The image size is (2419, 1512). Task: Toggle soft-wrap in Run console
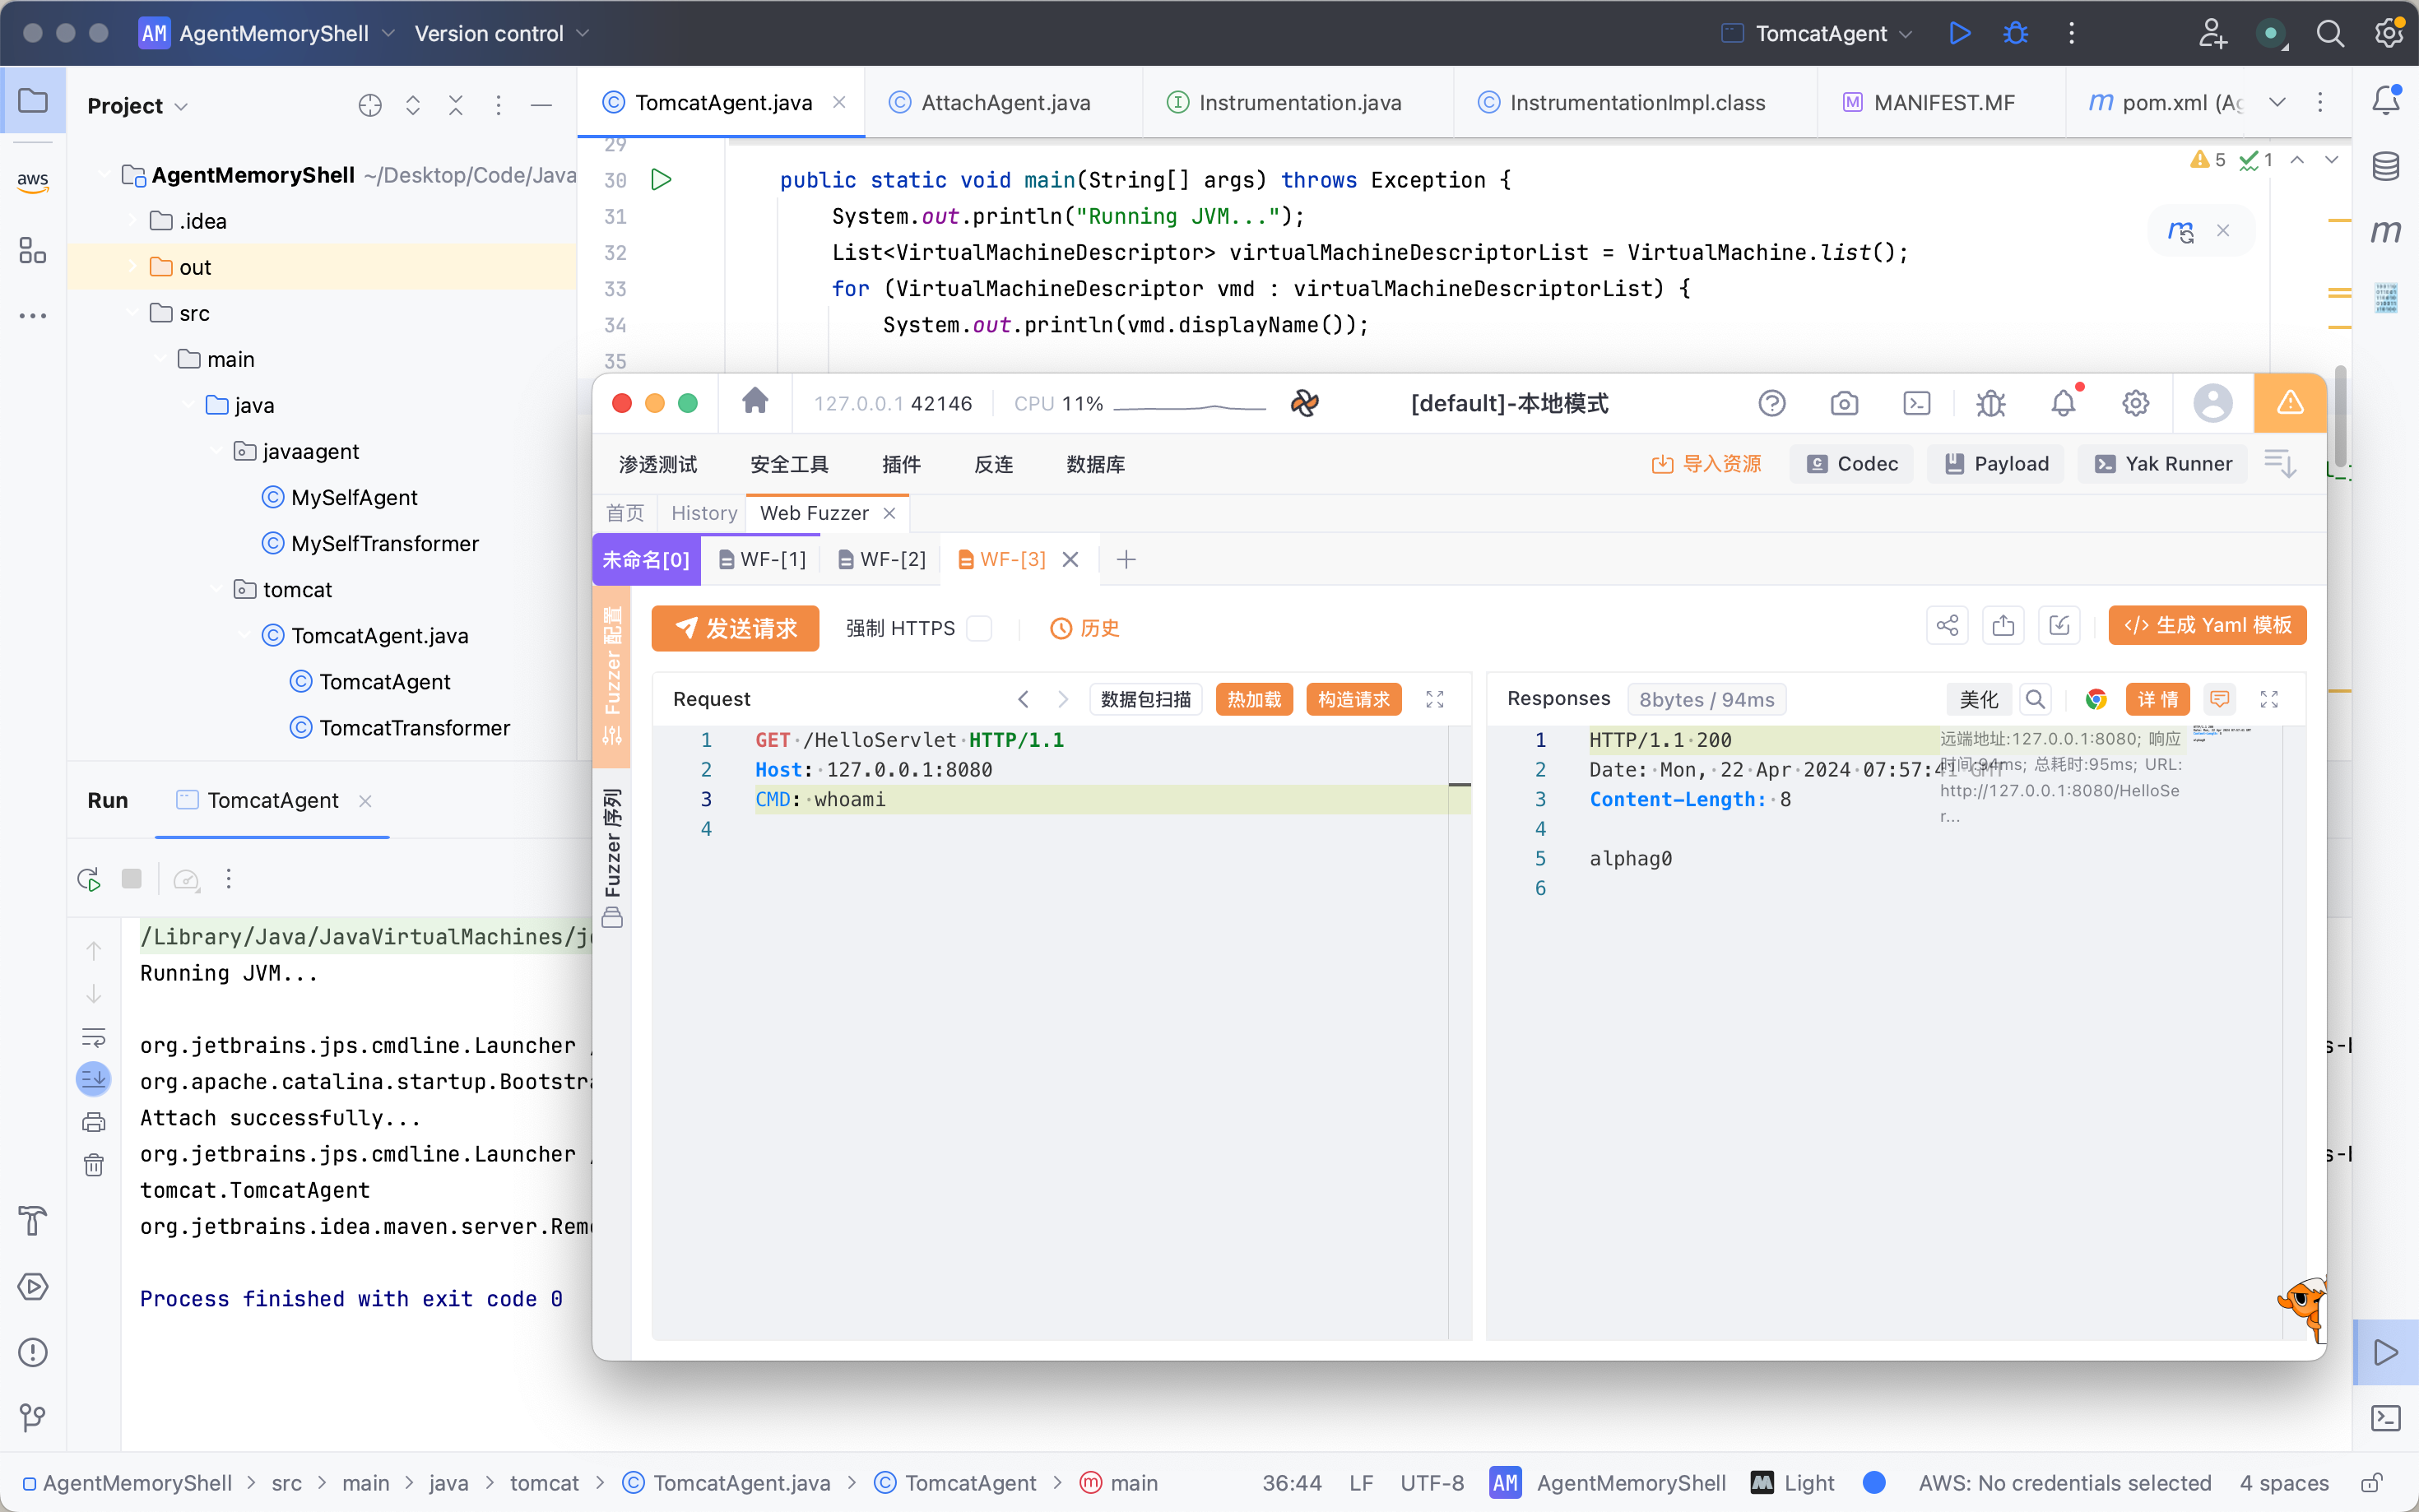tap(94, 1037)
